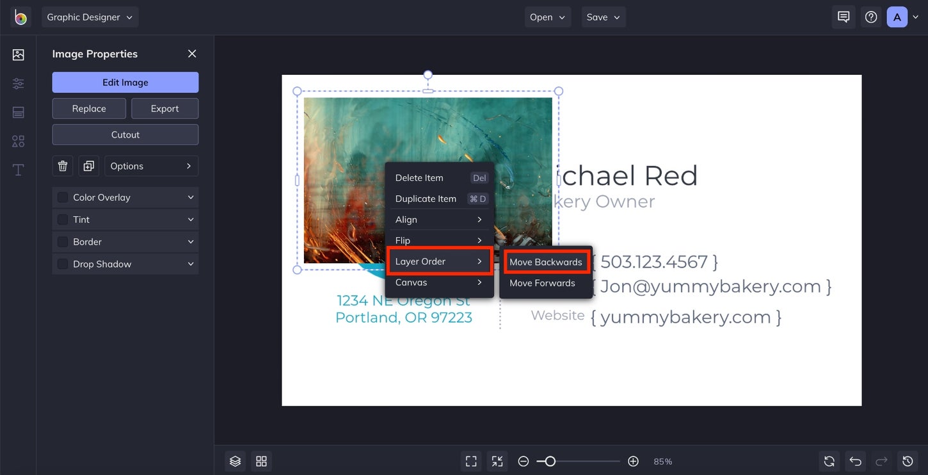The height and width of the screenshot is (475, 928).
Task: Open the Graphic Designer mode dropdown
Action: (90, 17)
